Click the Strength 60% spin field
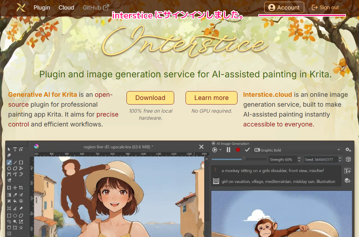Image resolution: width=359 pixels, height=237 pixels. (x=285, y=159)
